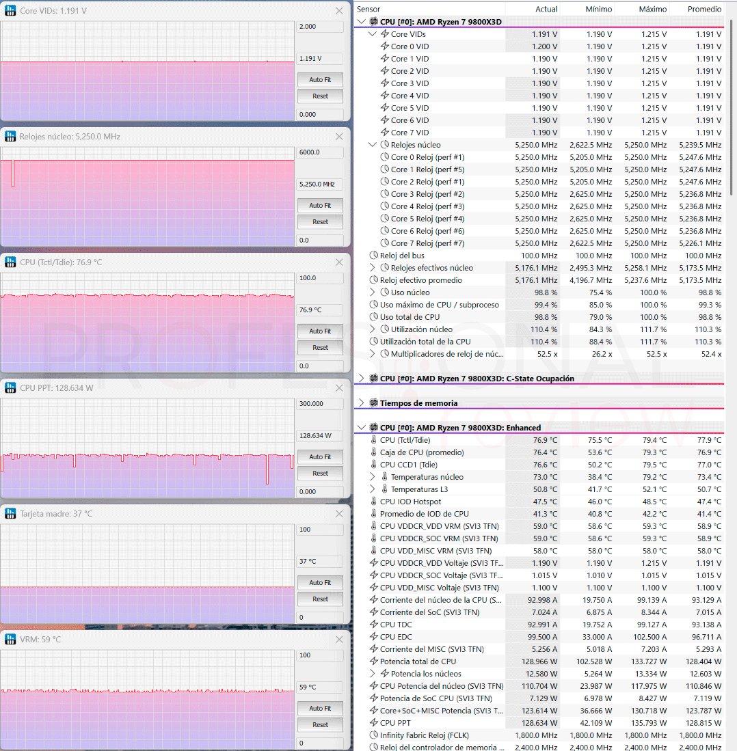Click the chip icon of 9800X3D Enhanced section
Image resolution: width=737 pixels, height=751 pixels.
(374, 428)
